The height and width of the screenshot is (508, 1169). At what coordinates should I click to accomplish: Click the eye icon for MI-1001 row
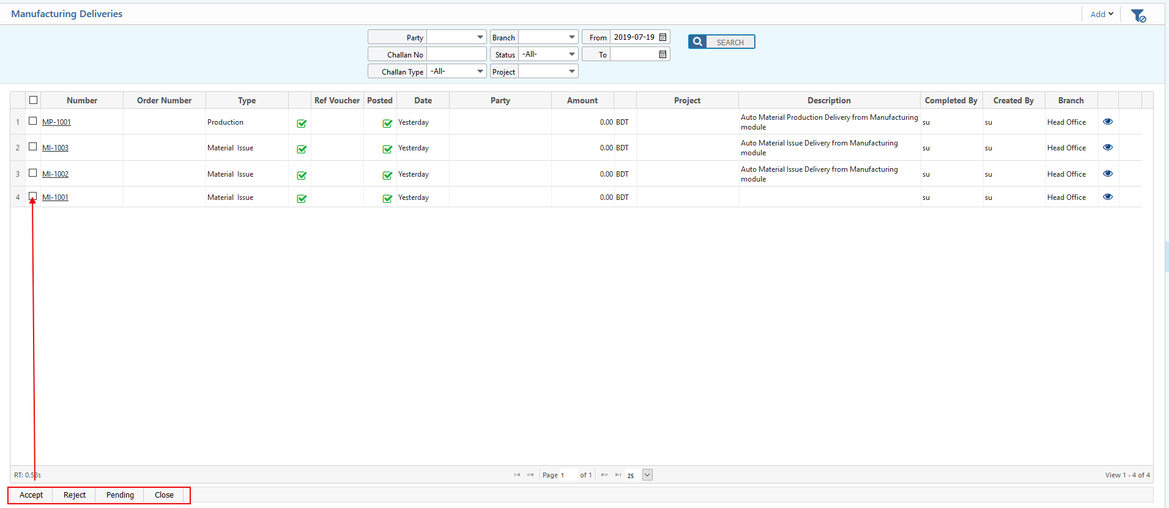point(1107,197)
